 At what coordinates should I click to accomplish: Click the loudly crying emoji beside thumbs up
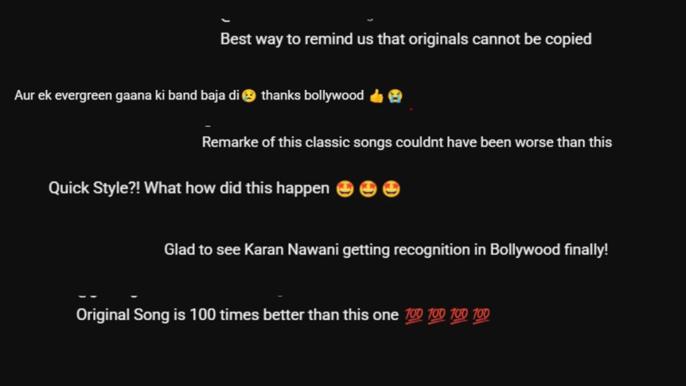395,96
